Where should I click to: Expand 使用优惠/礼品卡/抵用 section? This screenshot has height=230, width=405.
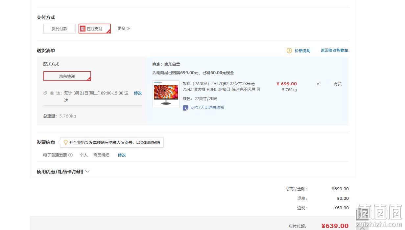click(63, 172)
